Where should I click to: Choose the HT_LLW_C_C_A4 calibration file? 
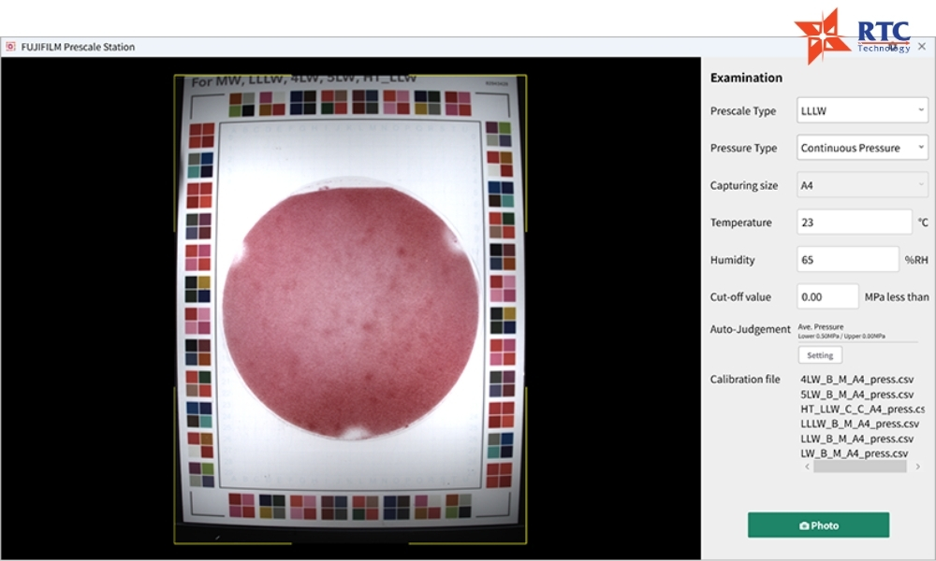coord(862,409)
